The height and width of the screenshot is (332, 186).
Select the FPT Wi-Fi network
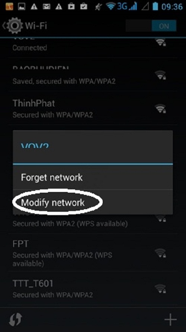(x=93, y=253)
